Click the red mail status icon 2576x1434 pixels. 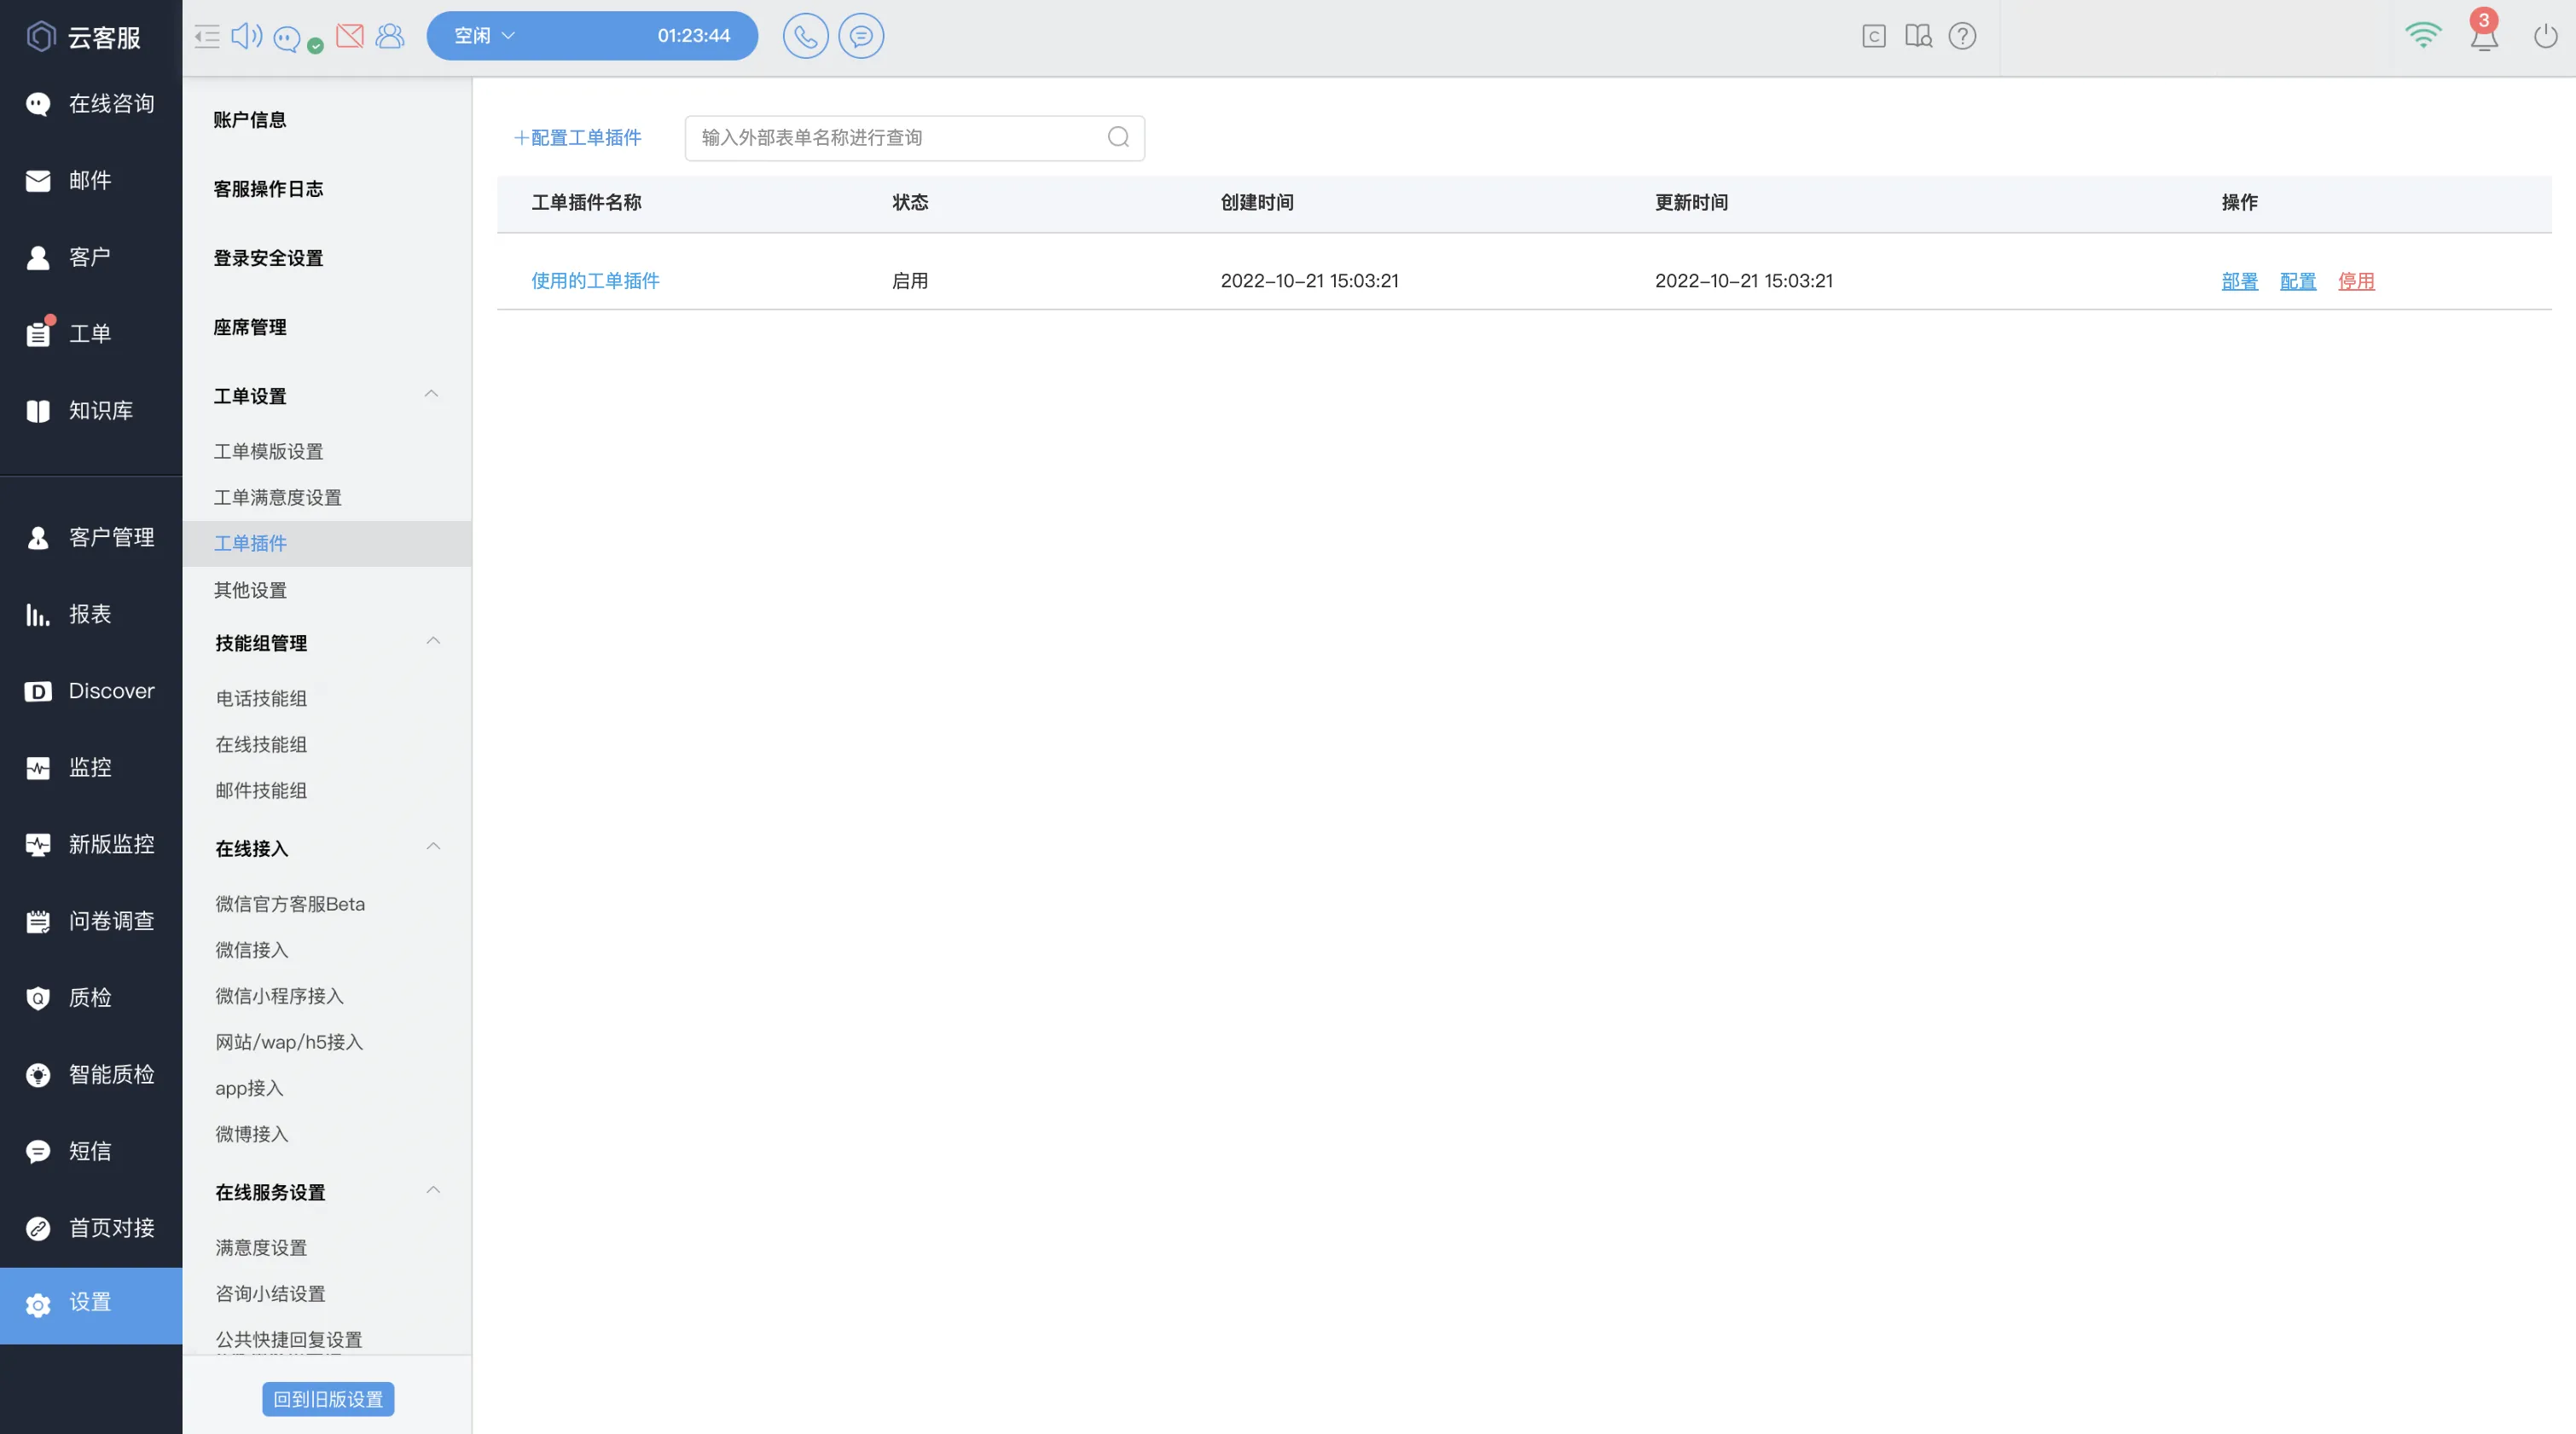tap(349, 37)
